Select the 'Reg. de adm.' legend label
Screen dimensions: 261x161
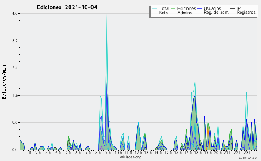[x=217, y=13]
